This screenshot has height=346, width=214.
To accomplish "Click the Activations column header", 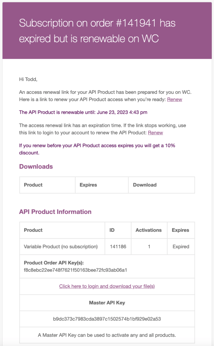I will tap(149, 230).
